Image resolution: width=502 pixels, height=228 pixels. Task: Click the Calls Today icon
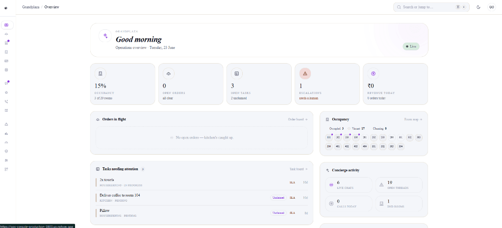click(331, 204)
